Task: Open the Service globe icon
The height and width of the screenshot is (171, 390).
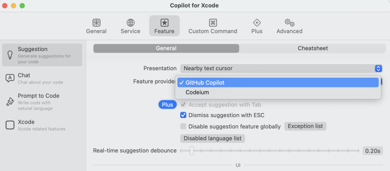Action: click(130, 23)
